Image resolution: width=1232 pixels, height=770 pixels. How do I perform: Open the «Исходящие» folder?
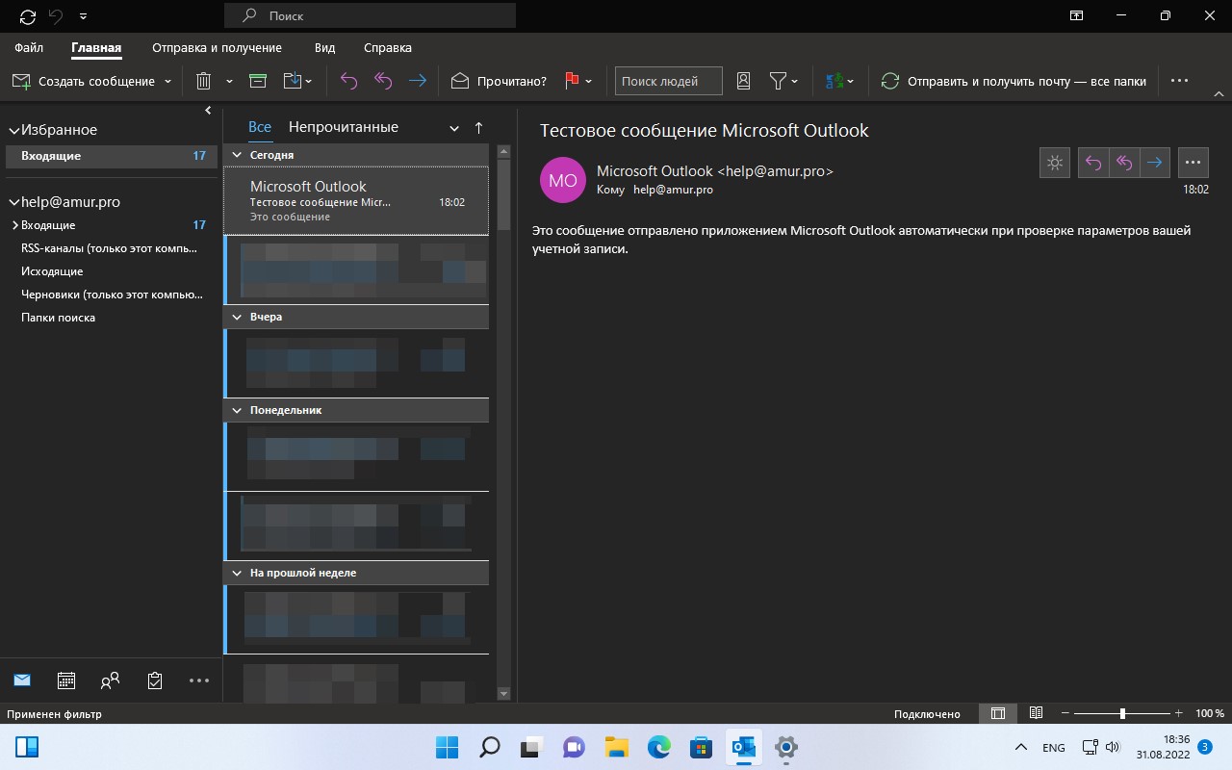(x=52, y=271)
